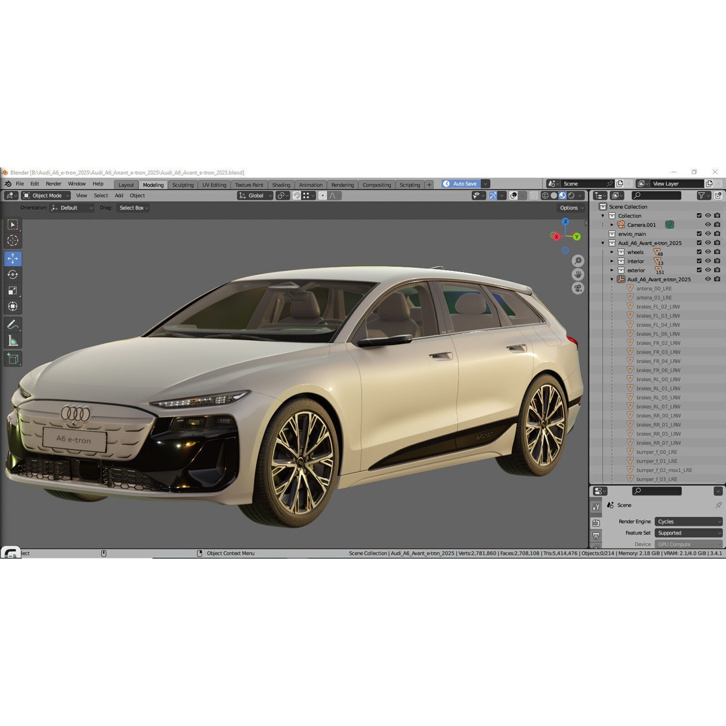This screenshot has width=726, height=726.
Task: Open the viewport Object menu
Action: 137,196
